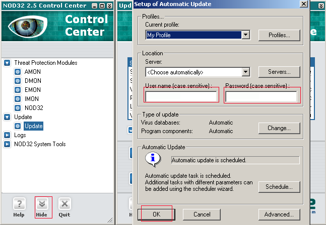Quit NOD32 using the X icon
326x225 pixels.
(x=64, y=204)
